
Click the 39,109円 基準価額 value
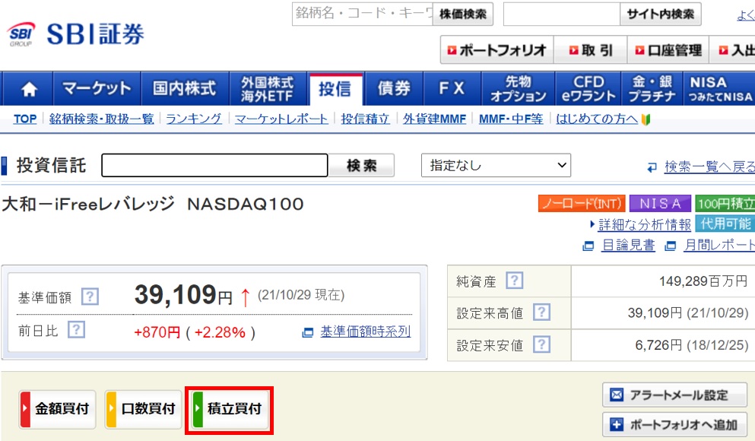point(183,295)
